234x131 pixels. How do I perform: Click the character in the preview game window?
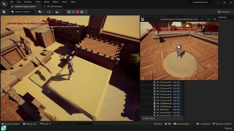coord(179,50)
